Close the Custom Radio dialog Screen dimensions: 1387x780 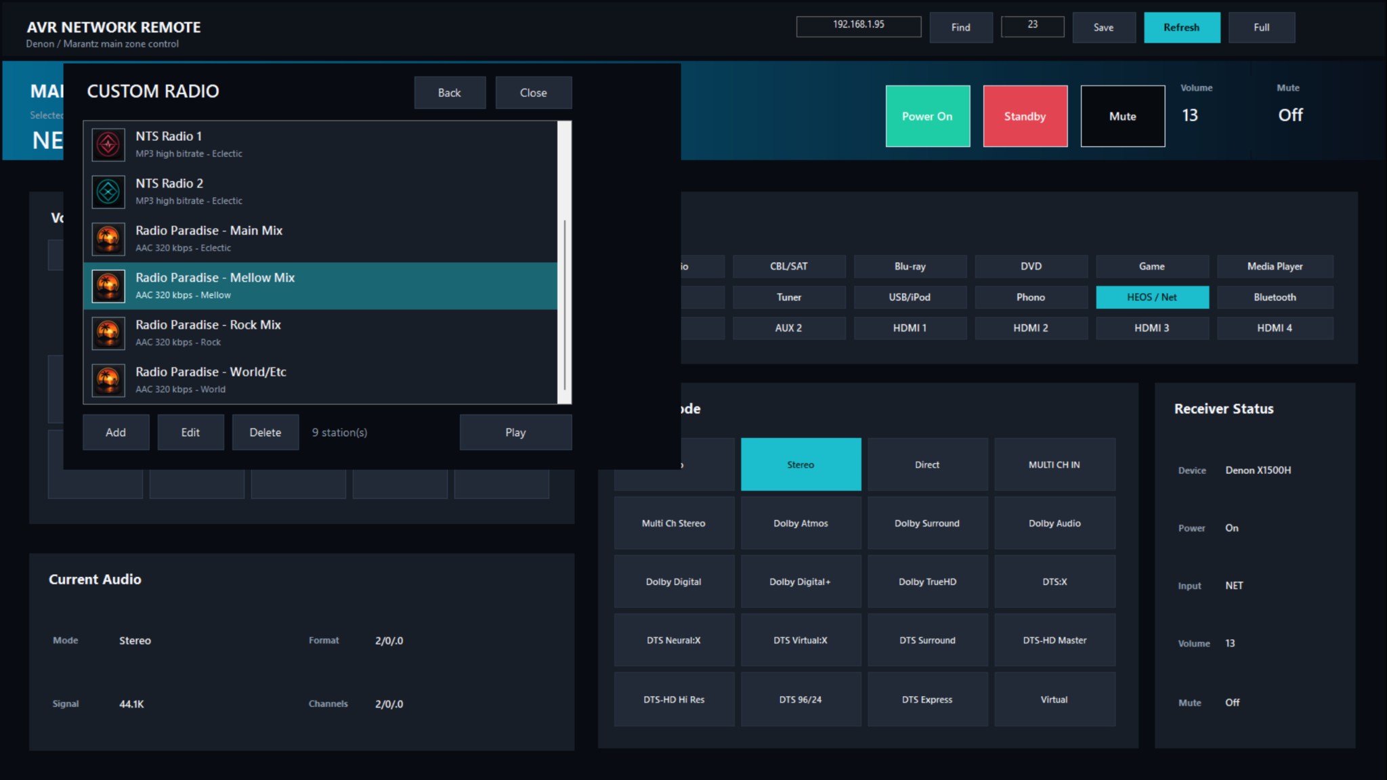[x=534, y=93]
